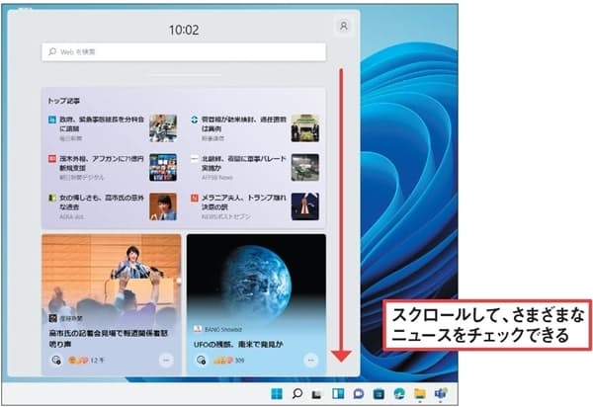The width and height of the screenshot is (593, 407).
Task: Open more options on press conference card
Action: click(x=166, y=361)
